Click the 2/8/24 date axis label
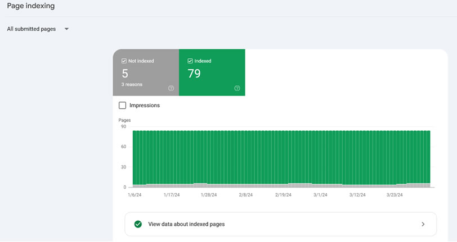The image size is (457, 242). click(246, 195)
